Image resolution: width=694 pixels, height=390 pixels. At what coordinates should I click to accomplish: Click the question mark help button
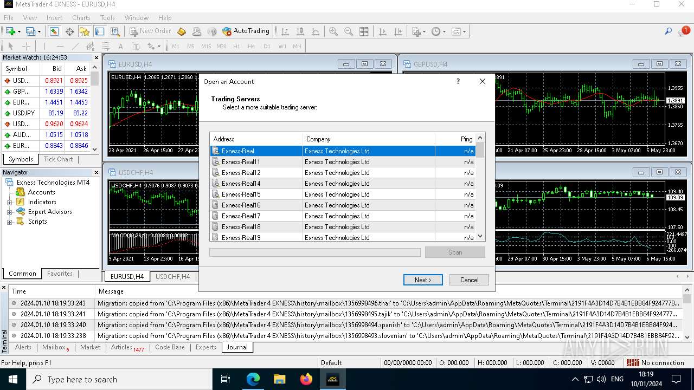458,81
